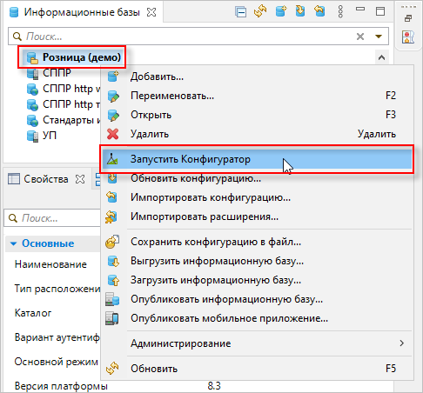This screenshot has height=393, width=423.
Task: Select the УП infobase in tree
Action: pos(50,136)
